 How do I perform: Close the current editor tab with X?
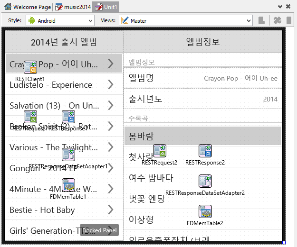pyautogui.click(x=288, y=7)
